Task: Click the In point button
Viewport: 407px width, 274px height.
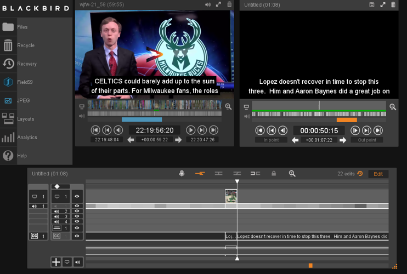Action: (x=271, y=140)
